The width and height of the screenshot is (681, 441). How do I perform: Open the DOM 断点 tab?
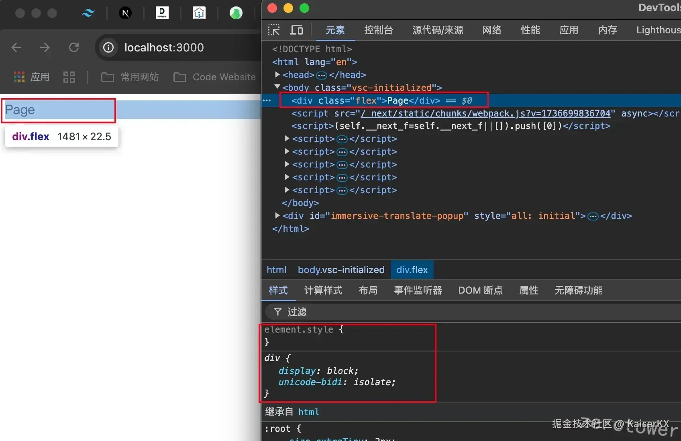(481, 290)
